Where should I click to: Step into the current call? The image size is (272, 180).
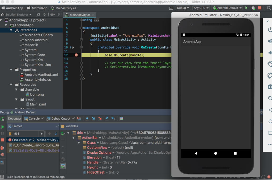(x=93, y=118)
